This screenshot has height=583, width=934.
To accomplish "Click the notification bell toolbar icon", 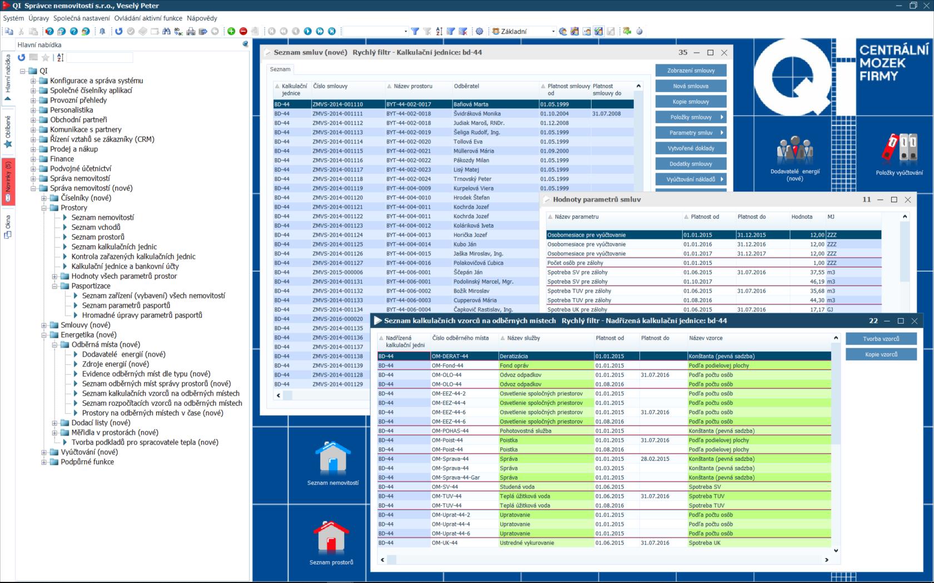I will pos(102,31).
